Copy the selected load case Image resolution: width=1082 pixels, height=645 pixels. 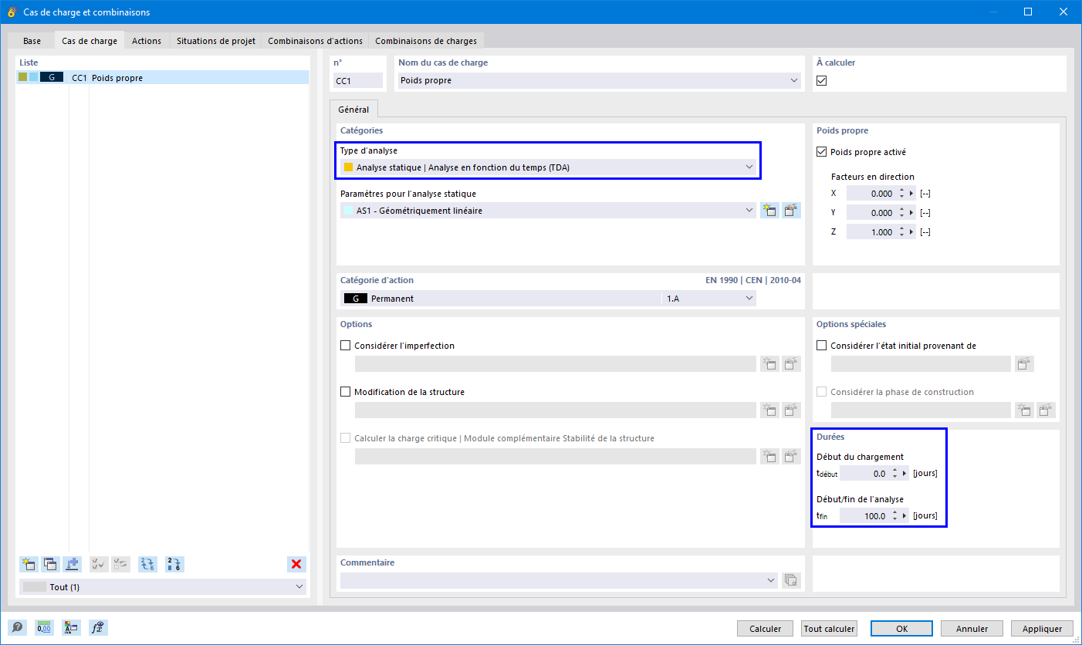coord(51,564)
